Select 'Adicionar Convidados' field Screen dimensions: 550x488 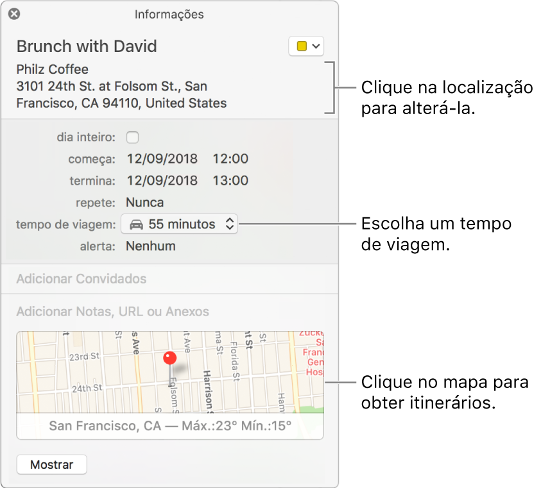pyautogui.click(x=81, y=278)
